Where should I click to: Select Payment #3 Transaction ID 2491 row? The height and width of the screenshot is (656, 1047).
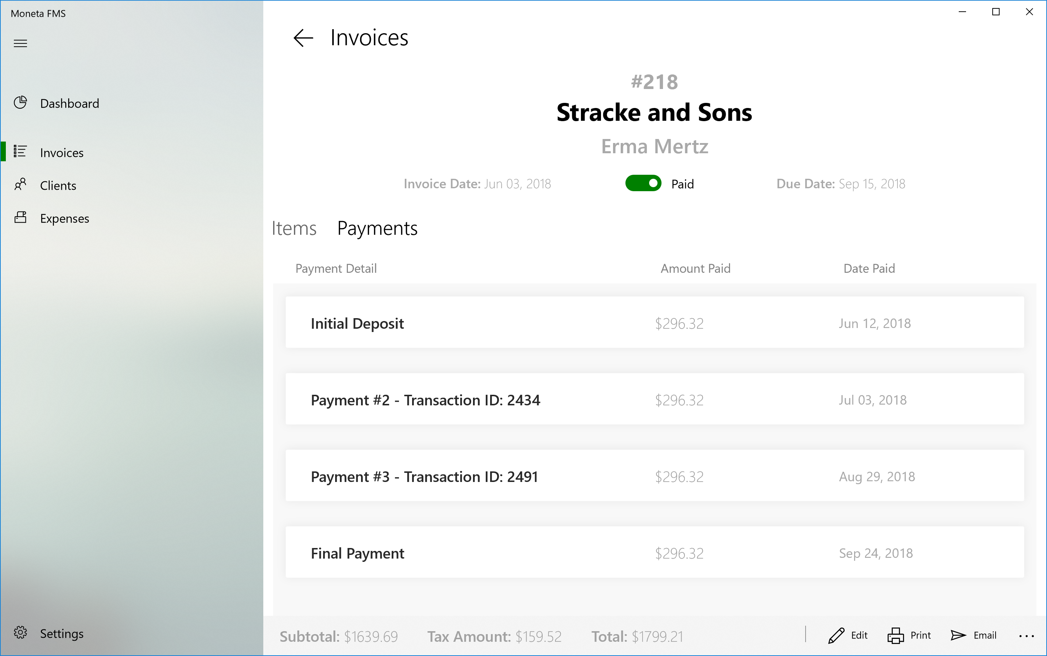pos(655,476)
